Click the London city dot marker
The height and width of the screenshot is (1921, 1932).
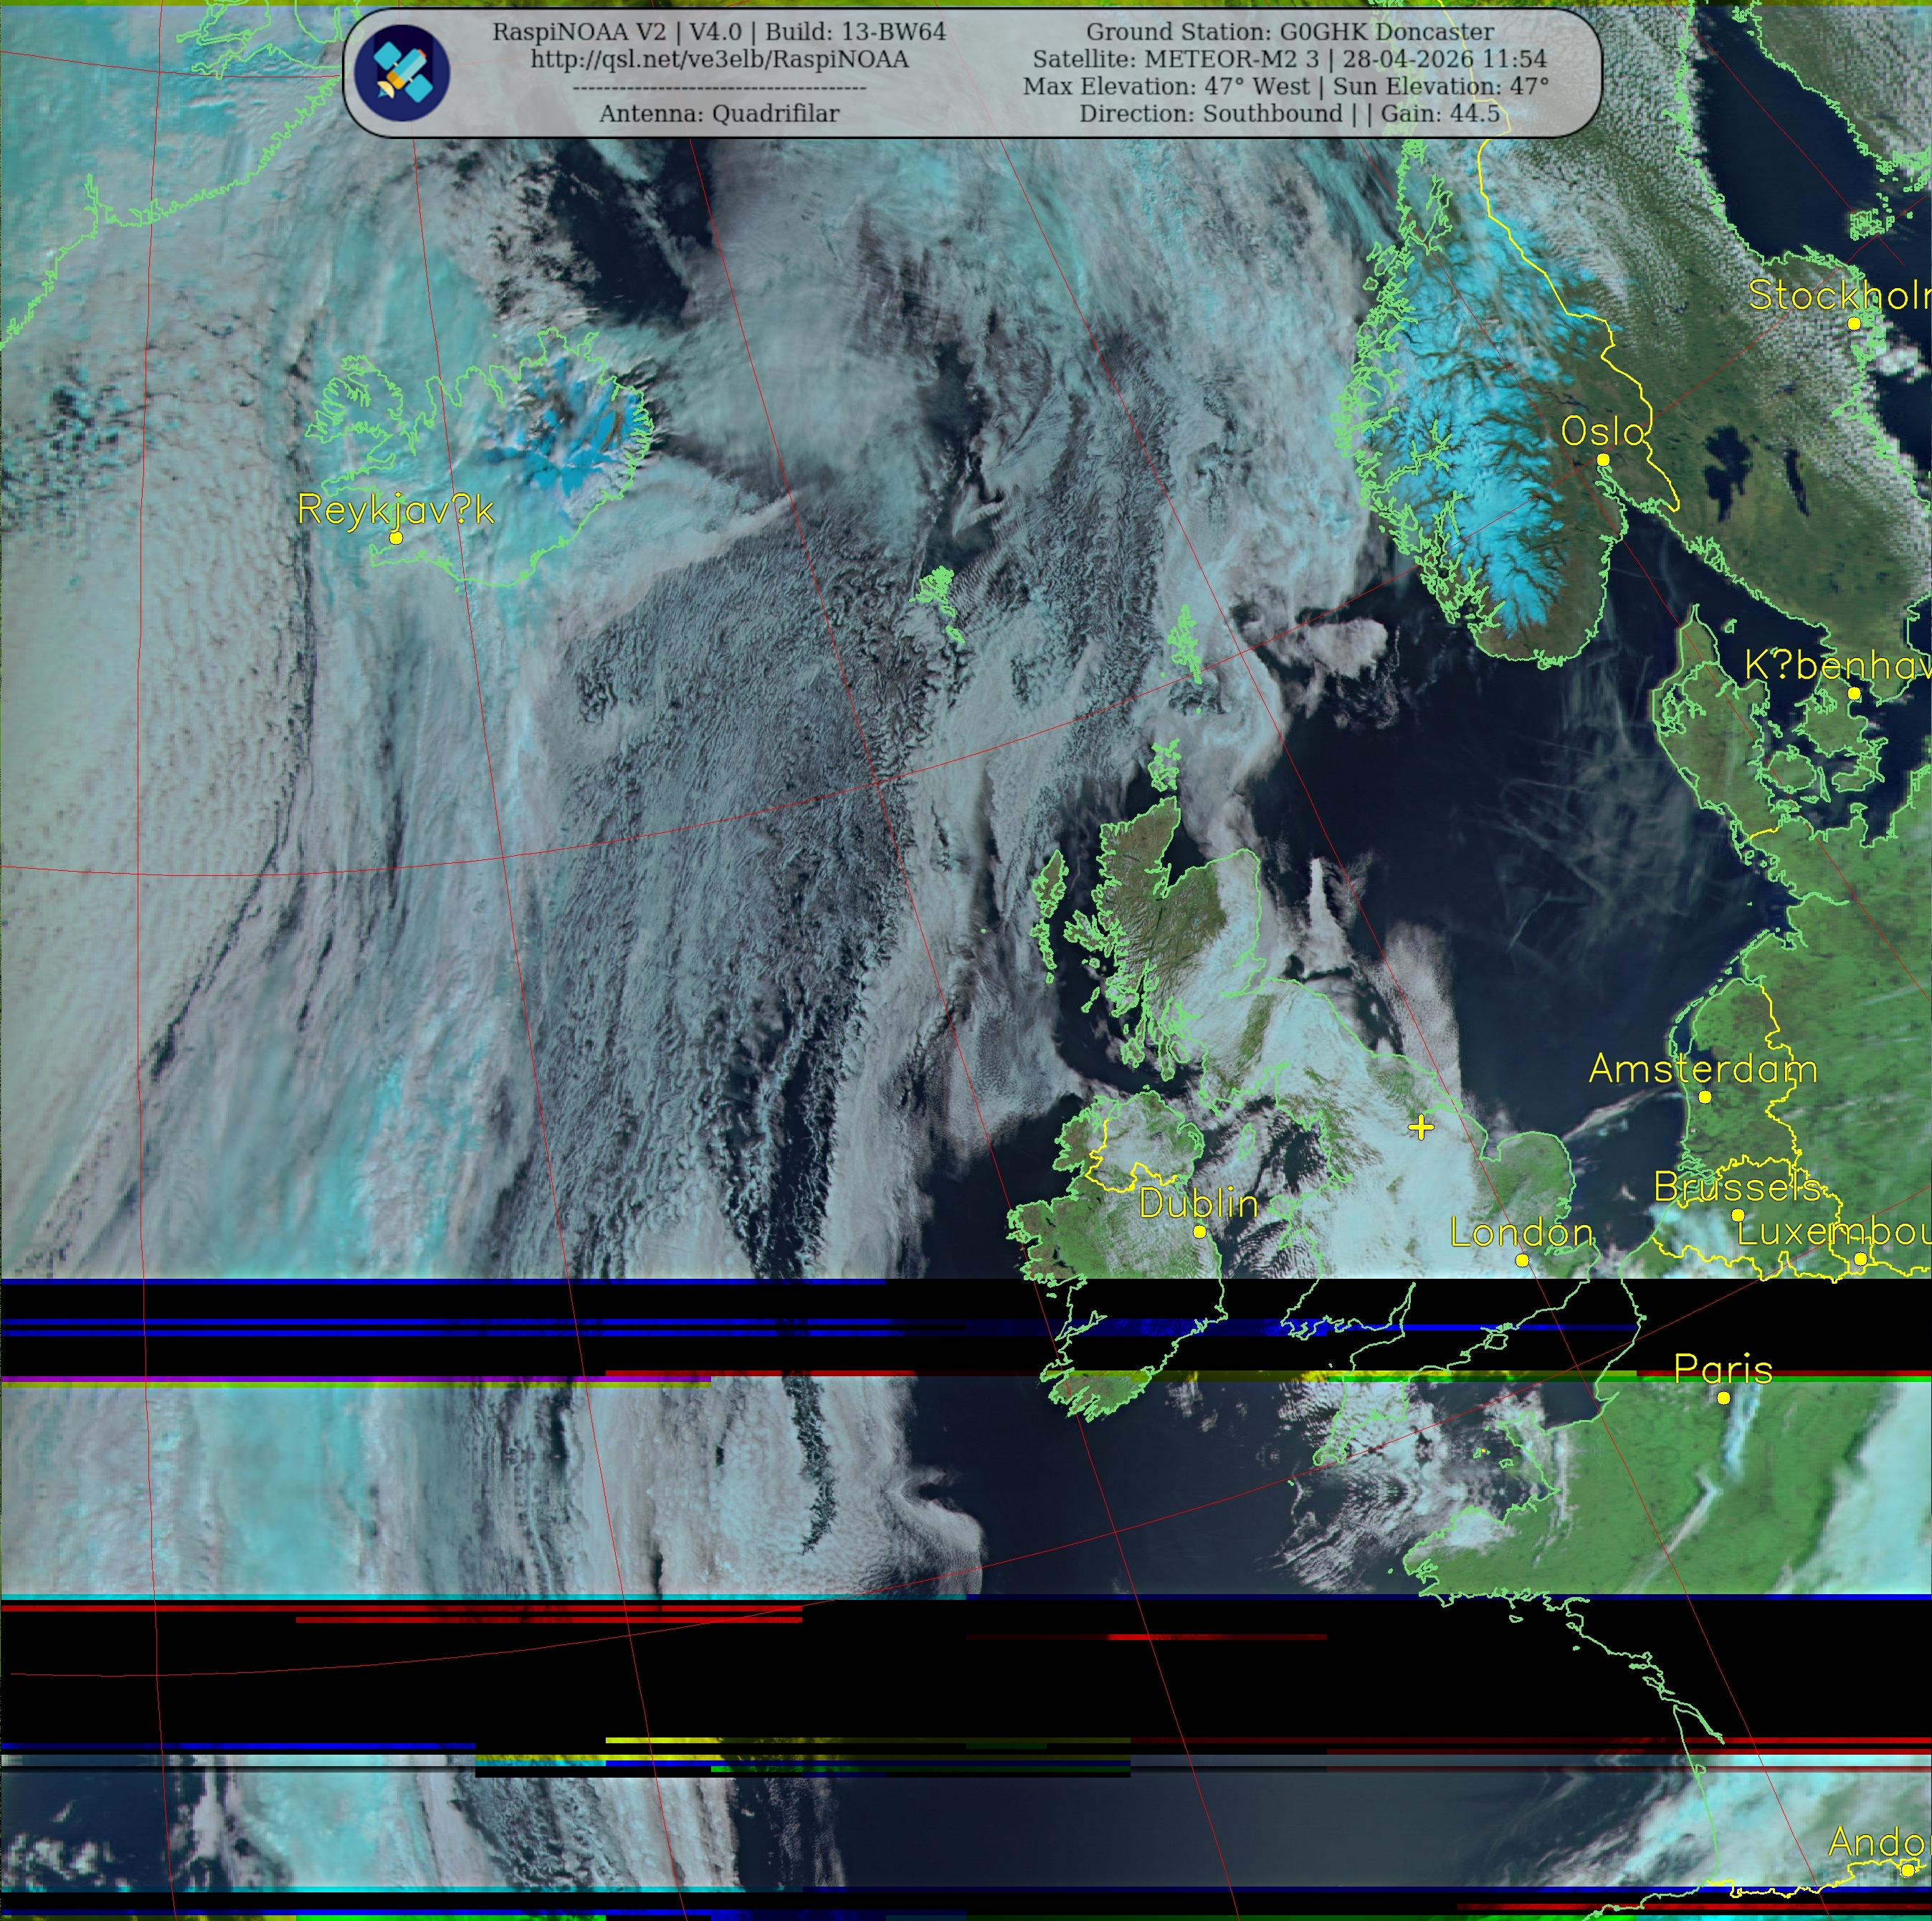pos(1522,1261)
